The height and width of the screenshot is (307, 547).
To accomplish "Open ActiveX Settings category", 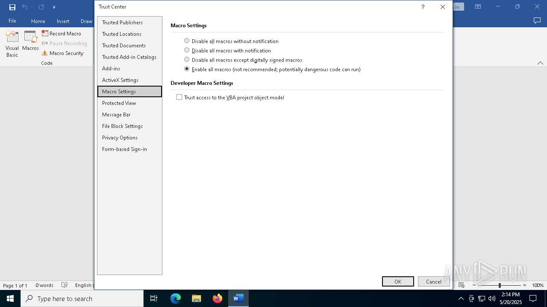I will pyautogui.click(x=129, y=80).
